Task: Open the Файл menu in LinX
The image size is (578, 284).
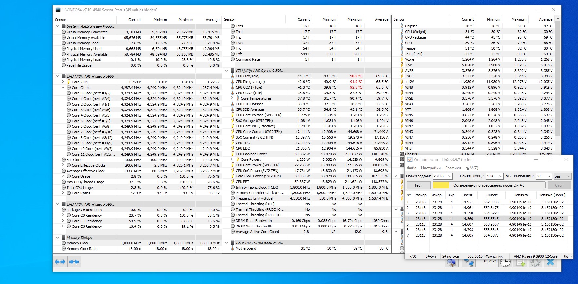Action: point(412,168)
